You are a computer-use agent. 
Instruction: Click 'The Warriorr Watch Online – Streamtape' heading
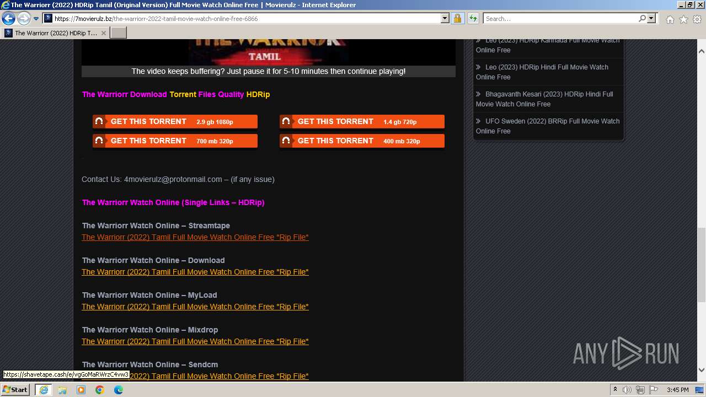pos(156,226)
